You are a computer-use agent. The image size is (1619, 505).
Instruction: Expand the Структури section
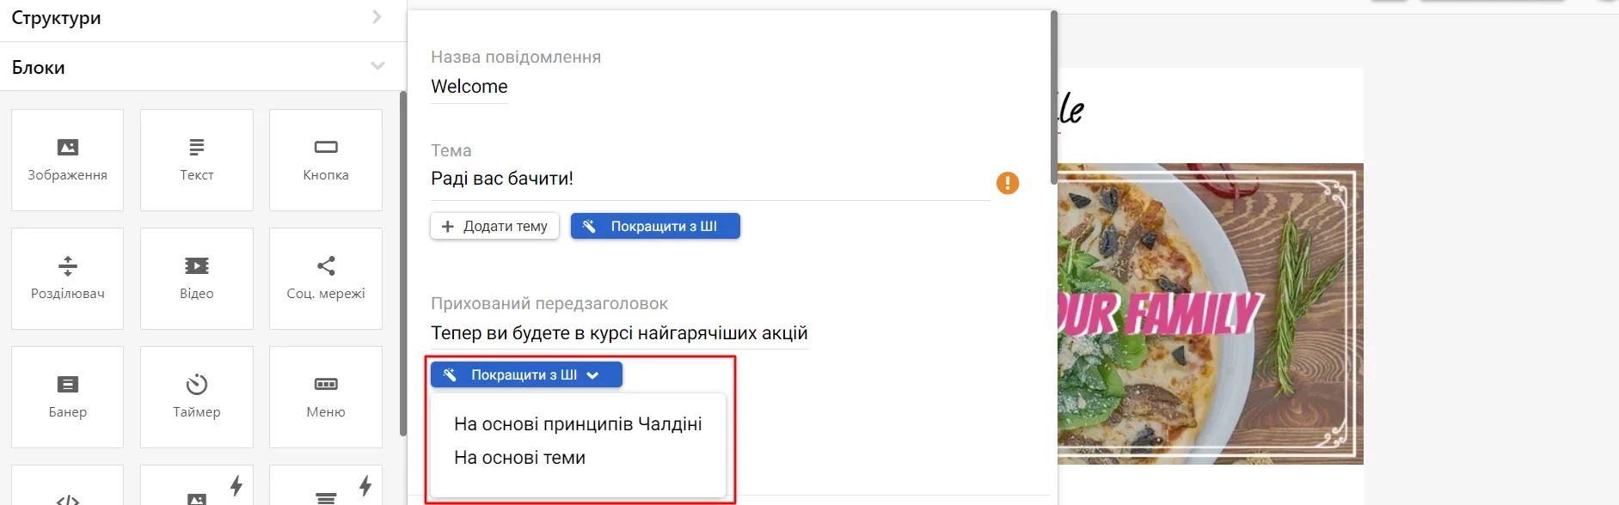pyautogui.click(x=203, y=18)
